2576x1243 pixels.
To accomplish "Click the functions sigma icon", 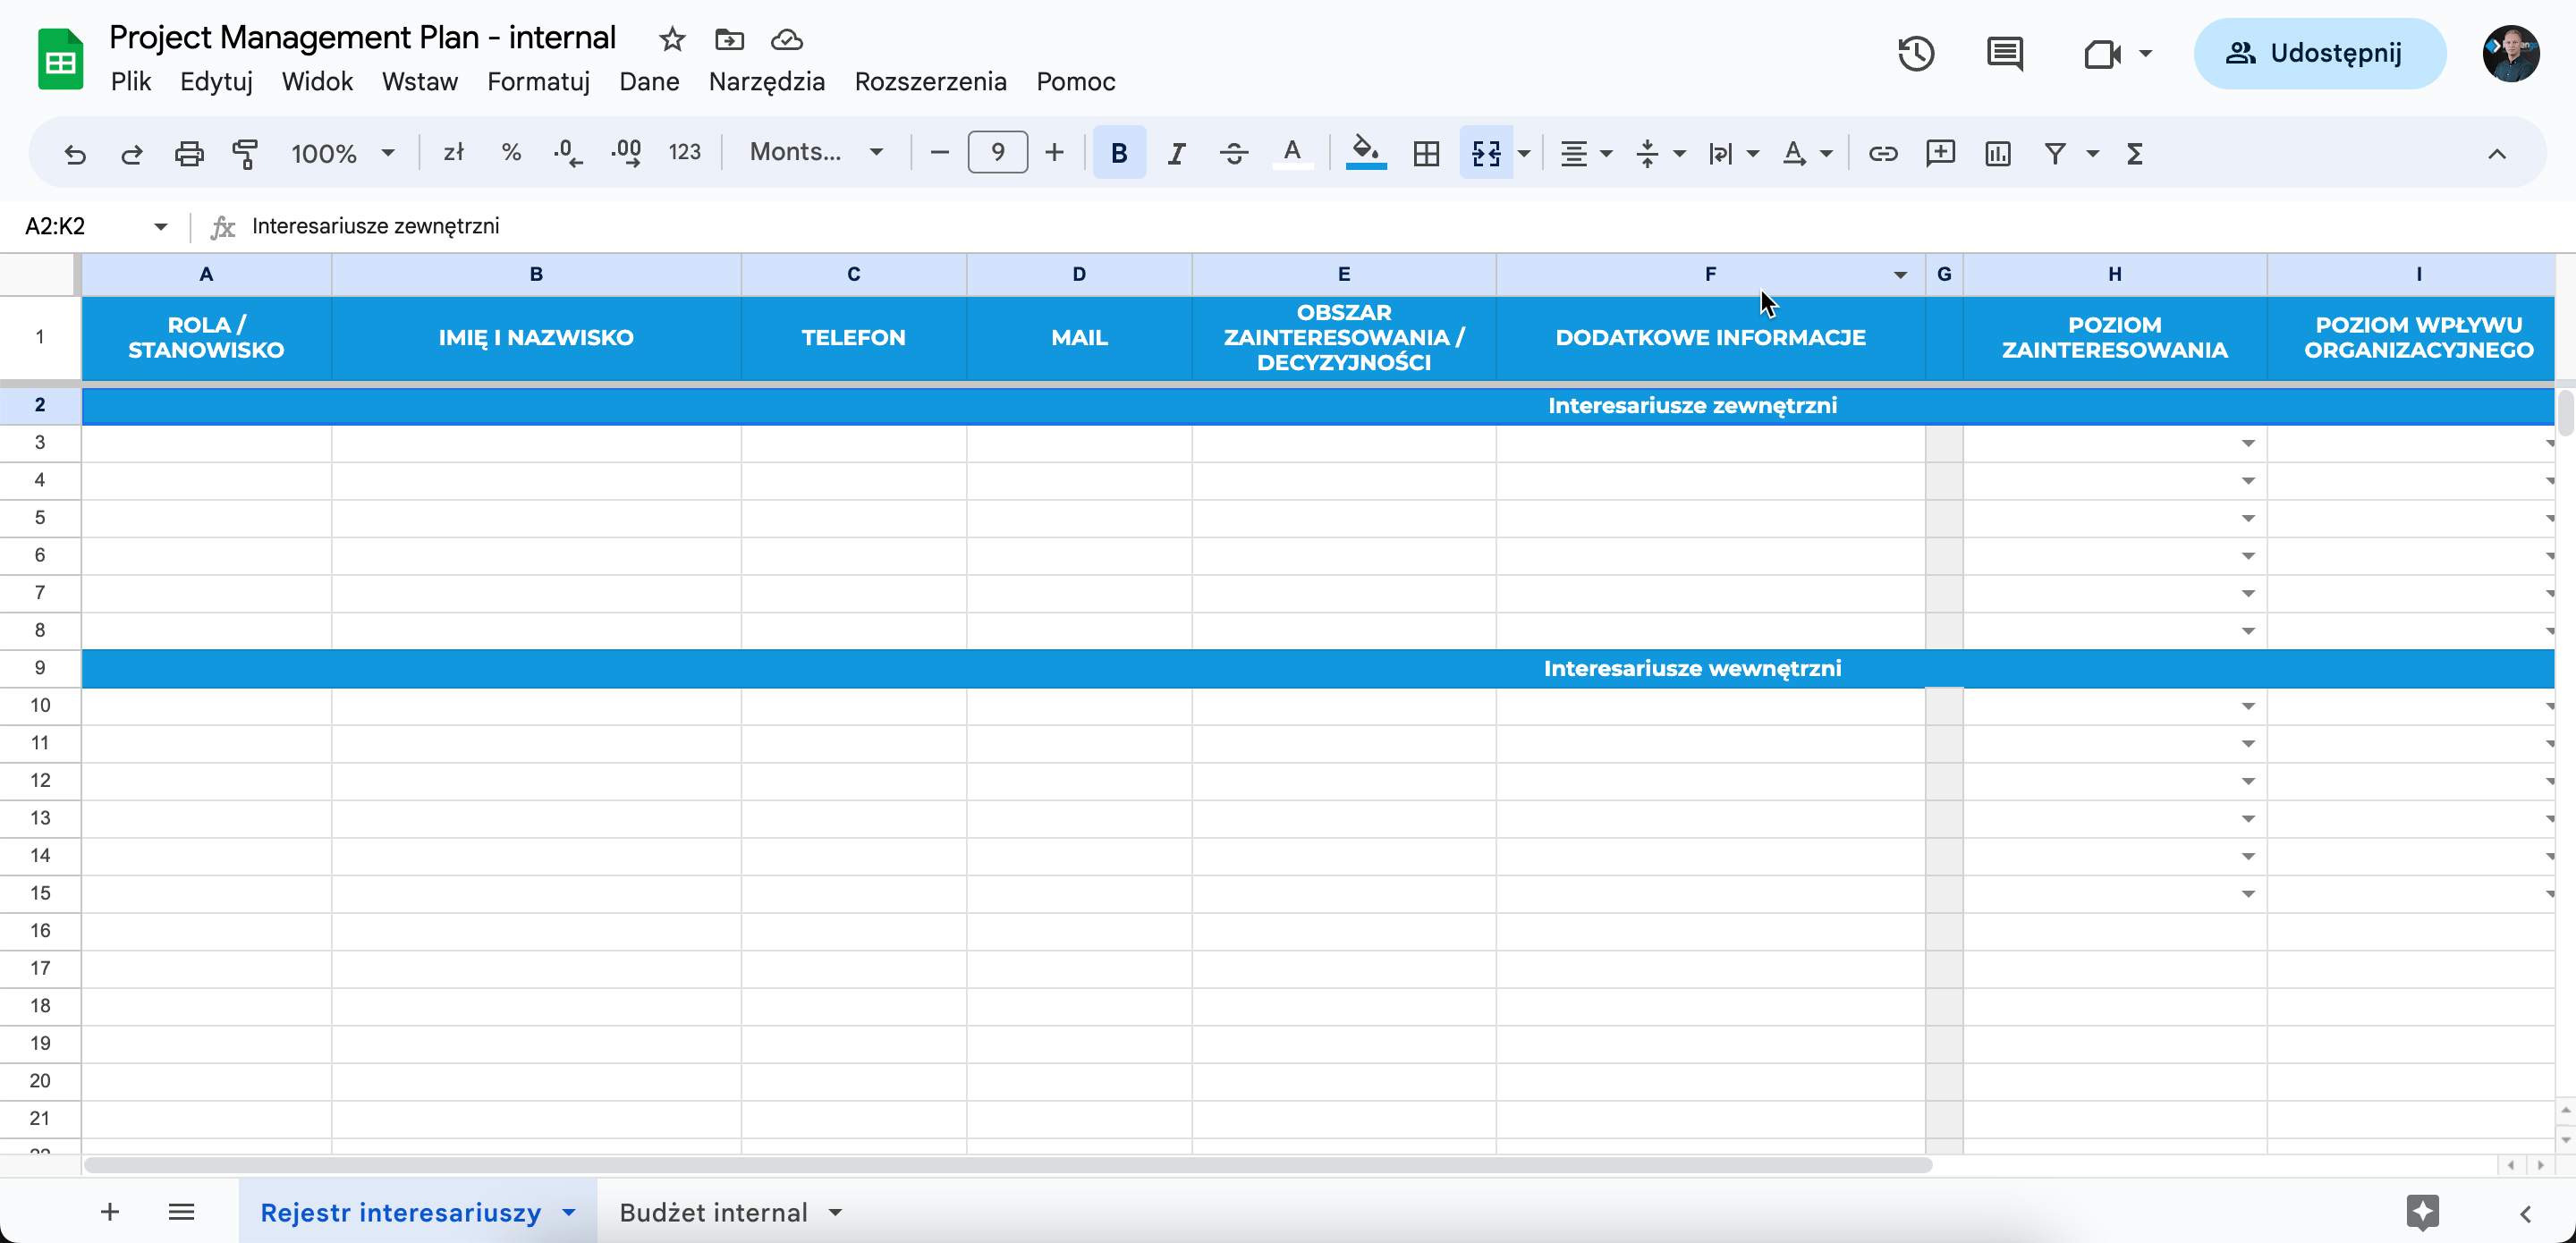I will (2134, 153).
